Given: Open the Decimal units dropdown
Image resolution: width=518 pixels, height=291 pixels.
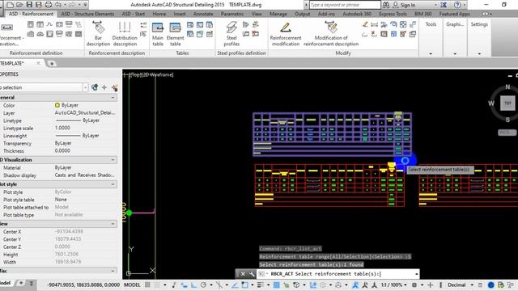Looking at the screenshot, I should coord(460,285).
